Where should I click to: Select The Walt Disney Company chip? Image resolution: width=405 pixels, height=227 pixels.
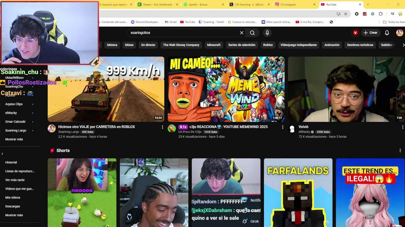181,45
